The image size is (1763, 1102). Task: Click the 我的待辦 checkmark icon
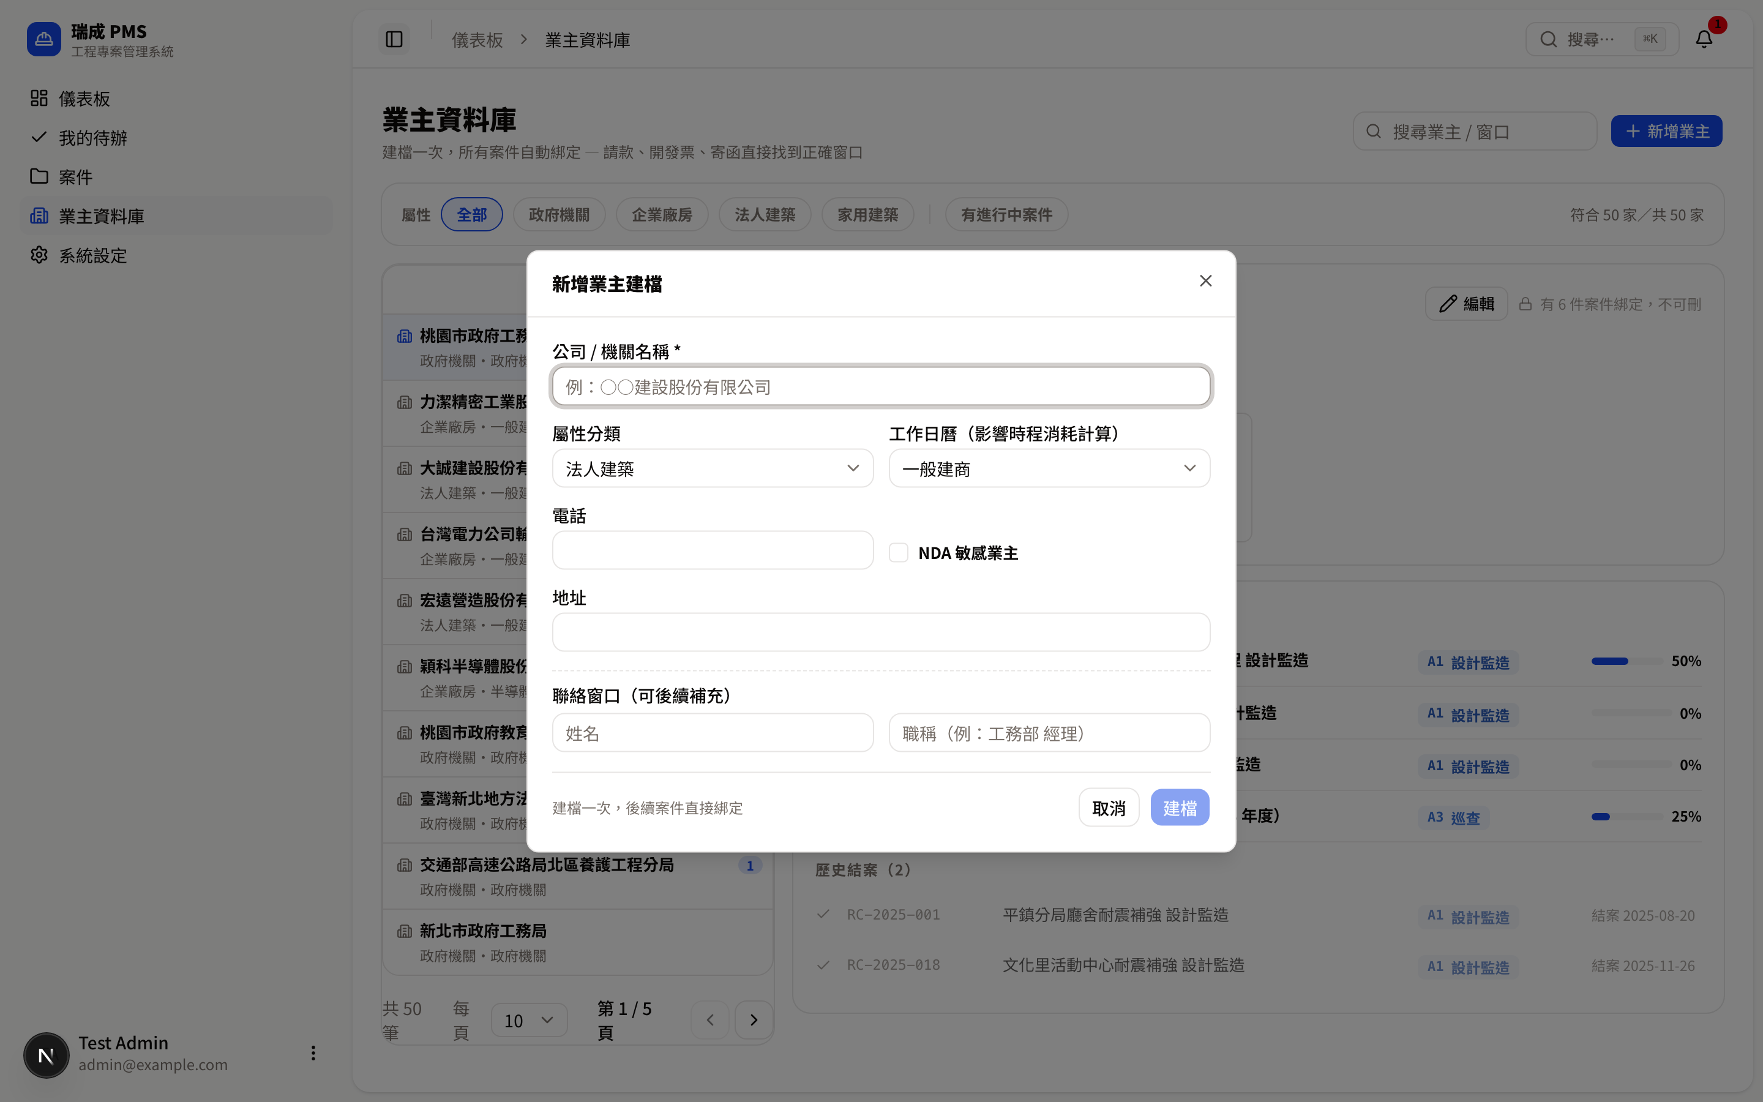(x=39, y=137)
